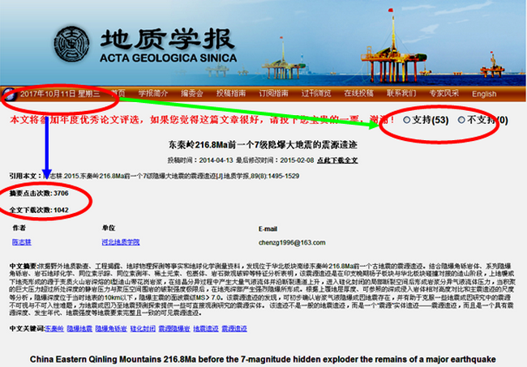Select the 不支持 (not support) radio button
This screenshot has height=367, width=527.
click(x=462, y=120)
